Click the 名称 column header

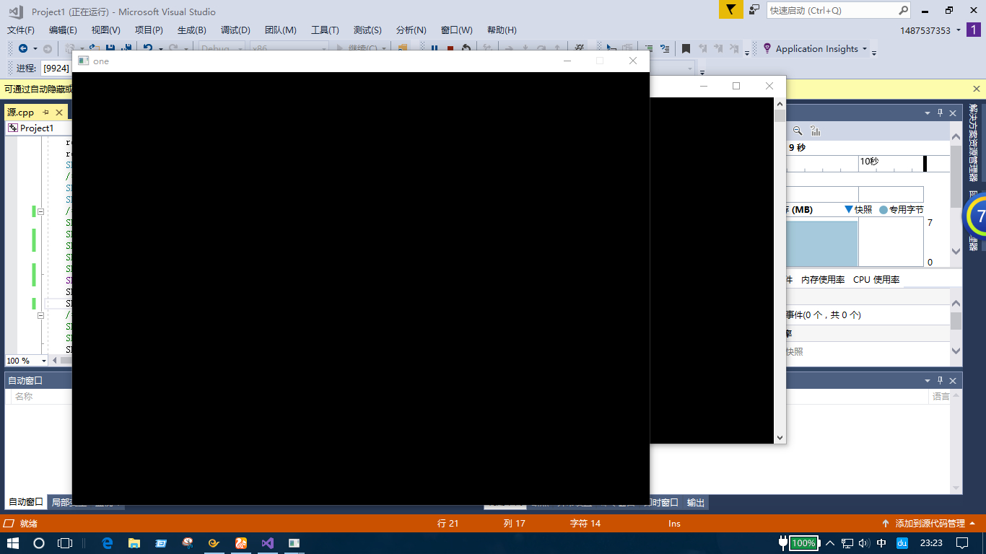24,397
